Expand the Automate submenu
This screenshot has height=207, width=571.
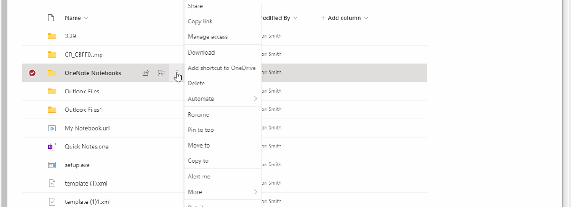[222, 99]
